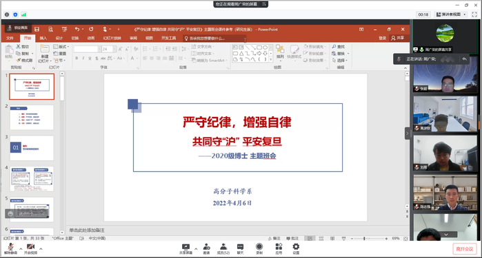Viewport: 482px width, 258px height.
Task: Select slide 2 thumbnail
Action: coord(32,118)
